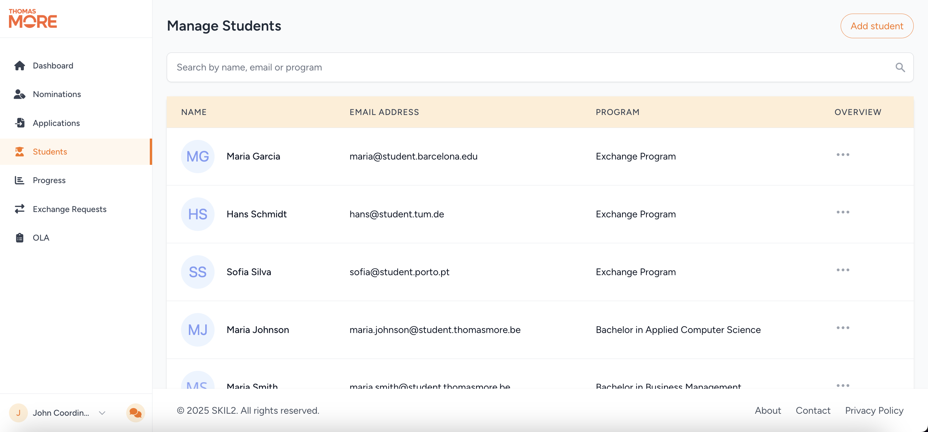Click Bachelor in Applied Computer Science
Image resolution: width=928 pixels, height=432 pixels.
tap(678, 330)
